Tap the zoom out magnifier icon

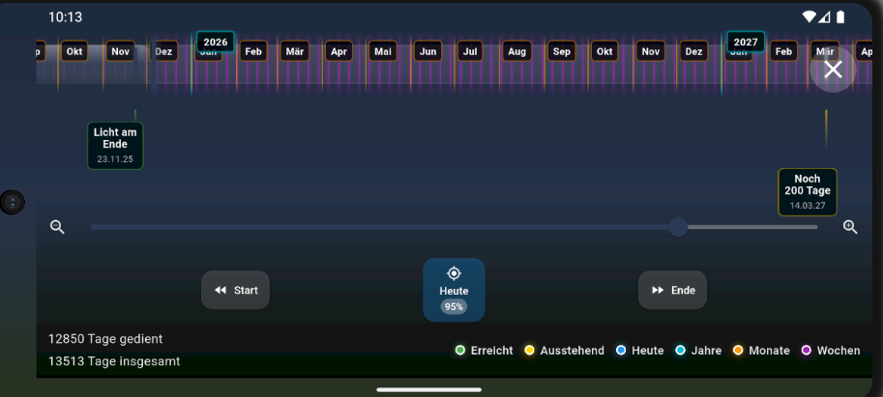pyautogui.click(x=57, y=227)
